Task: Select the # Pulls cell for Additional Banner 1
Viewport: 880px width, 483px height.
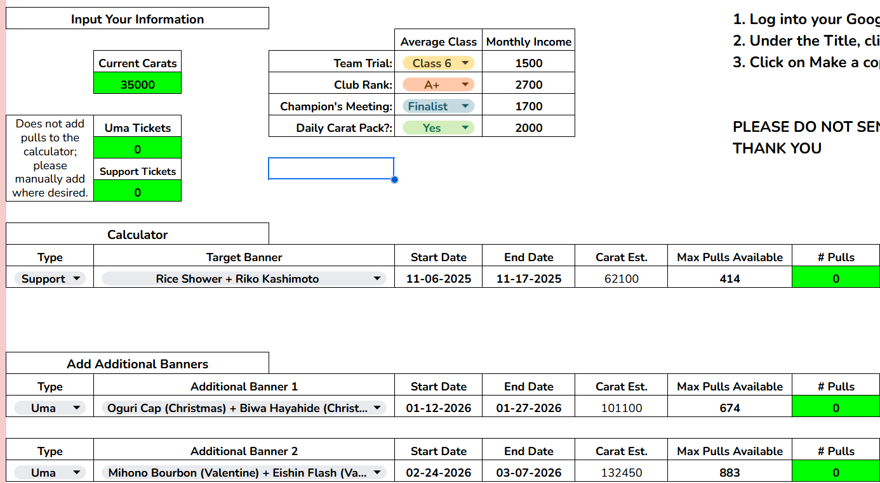Action: tap(836, 406)
